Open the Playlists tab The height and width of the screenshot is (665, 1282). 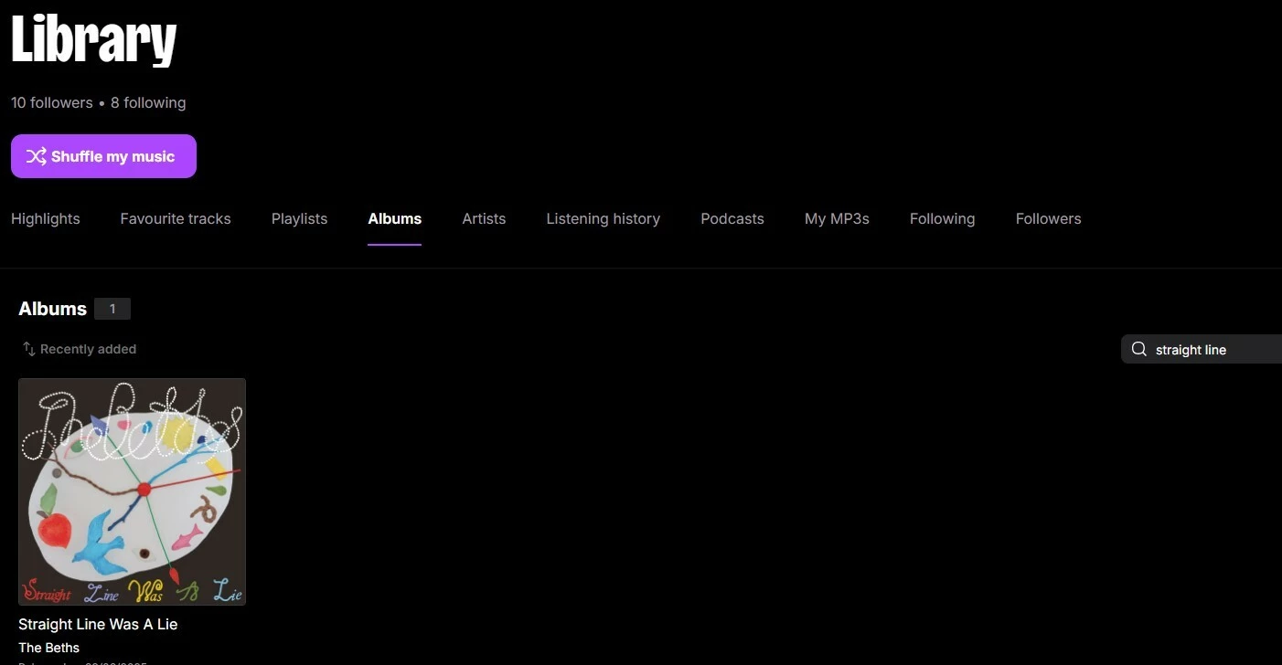click(x=299, y=219)
